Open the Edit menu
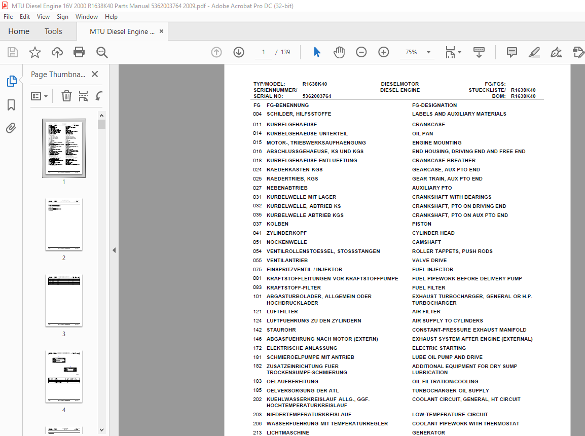This screenshot has width=585, height=436. click(25, 16)
